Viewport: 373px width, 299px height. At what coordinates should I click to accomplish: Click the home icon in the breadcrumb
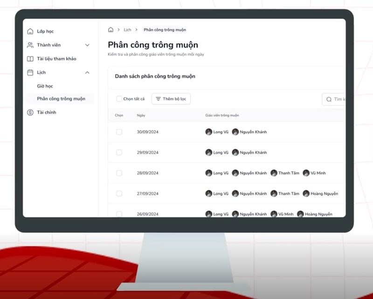110,29
